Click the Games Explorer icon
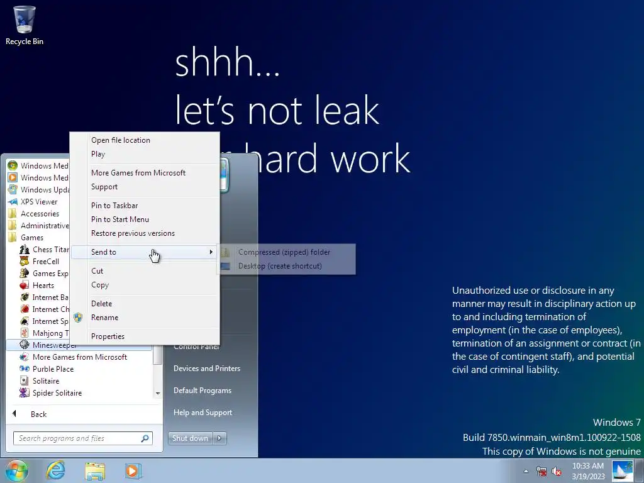Screen dimensions: 644x483 click(x=25, y=273)
